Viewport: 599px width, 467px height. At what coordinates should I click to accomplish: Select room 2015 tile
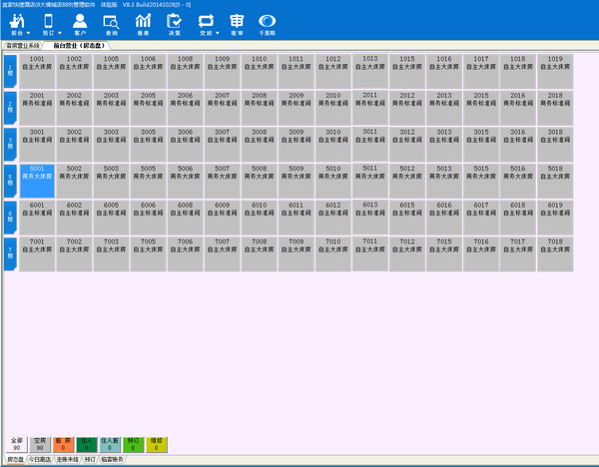[x=481, y=108]
